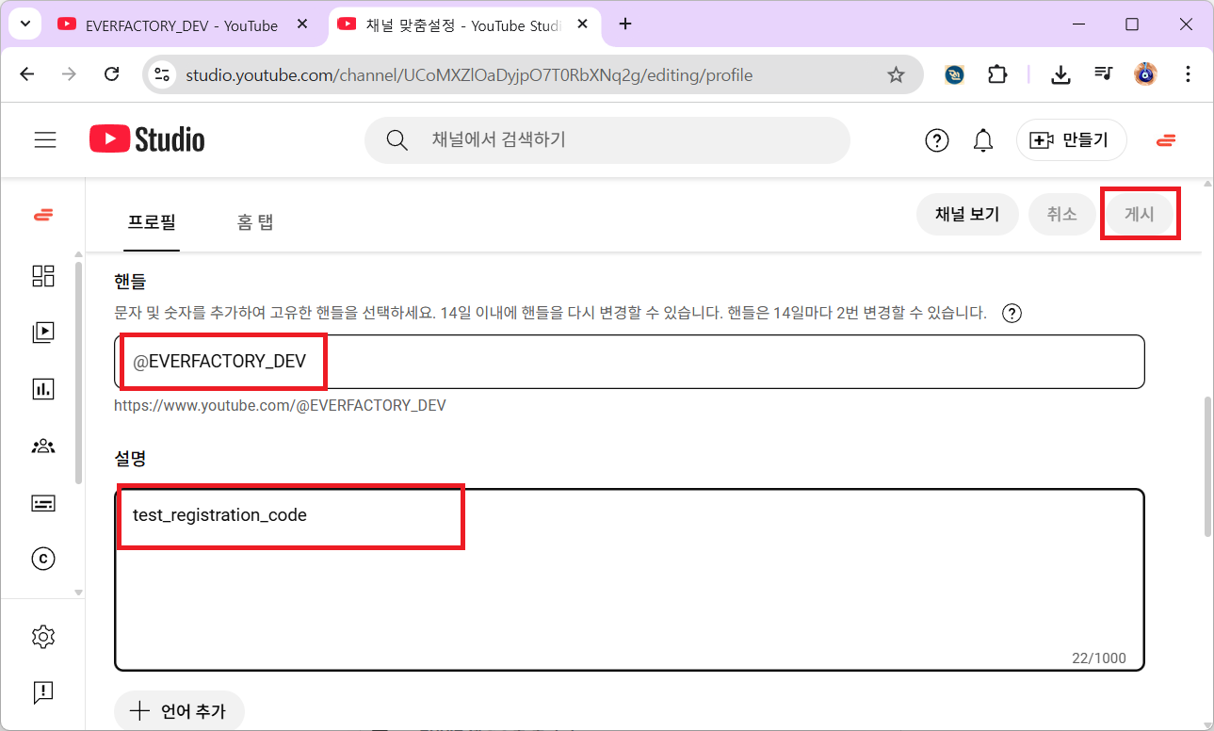Image resolution: width=1214 pixels, height=731 pixels.
Task: Click the 만들기 create button
Action: pos(1072,140)
